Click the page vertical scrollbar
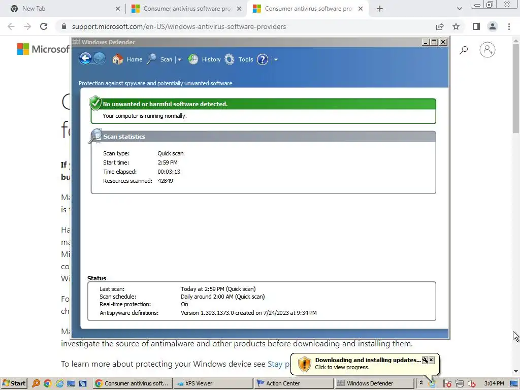Viewport: 520px width, 390px height. [x=516, y=87]
